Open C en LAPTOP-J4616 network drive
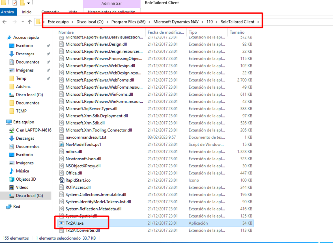Screen dimensions: 333x243 tap(34, 130)
